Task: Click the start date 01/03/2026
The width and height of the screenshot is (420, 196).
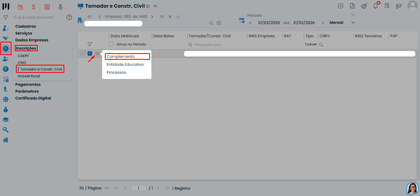Action: click(x=269, y=23)
